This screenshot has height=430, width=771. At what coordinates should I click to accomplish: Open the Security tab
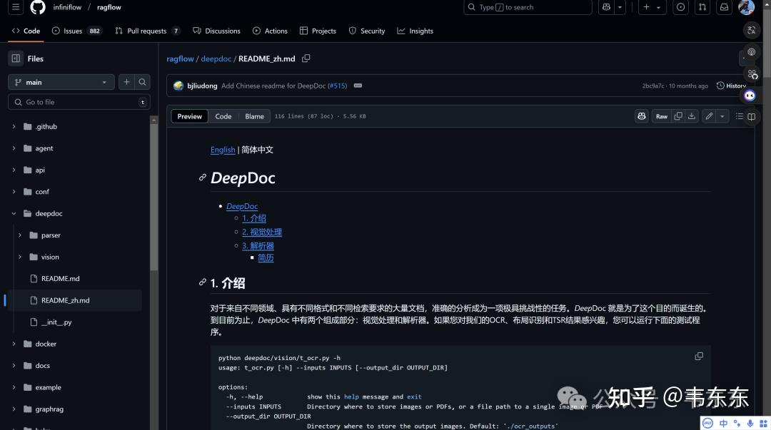point(367,31)
